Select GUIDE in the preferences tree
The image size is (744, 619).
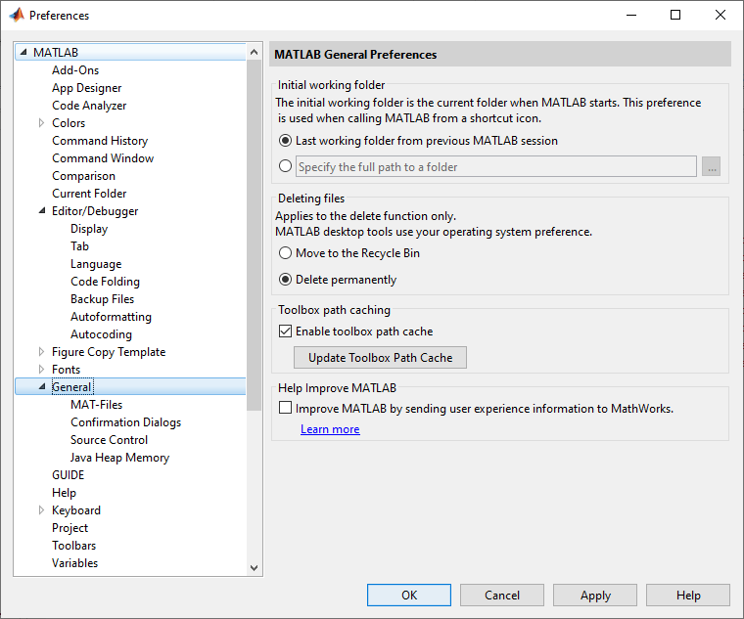pyautogui.click(x=68, y=475)
